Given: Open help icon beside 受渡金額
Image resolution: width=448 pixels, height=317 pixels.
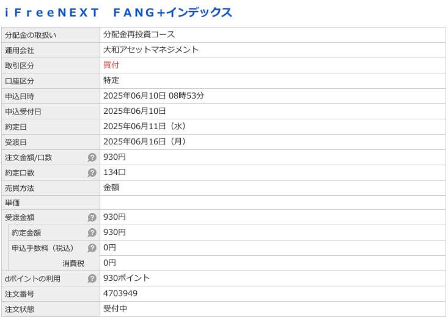Looking at the screenshot, I should pos(92,217).
